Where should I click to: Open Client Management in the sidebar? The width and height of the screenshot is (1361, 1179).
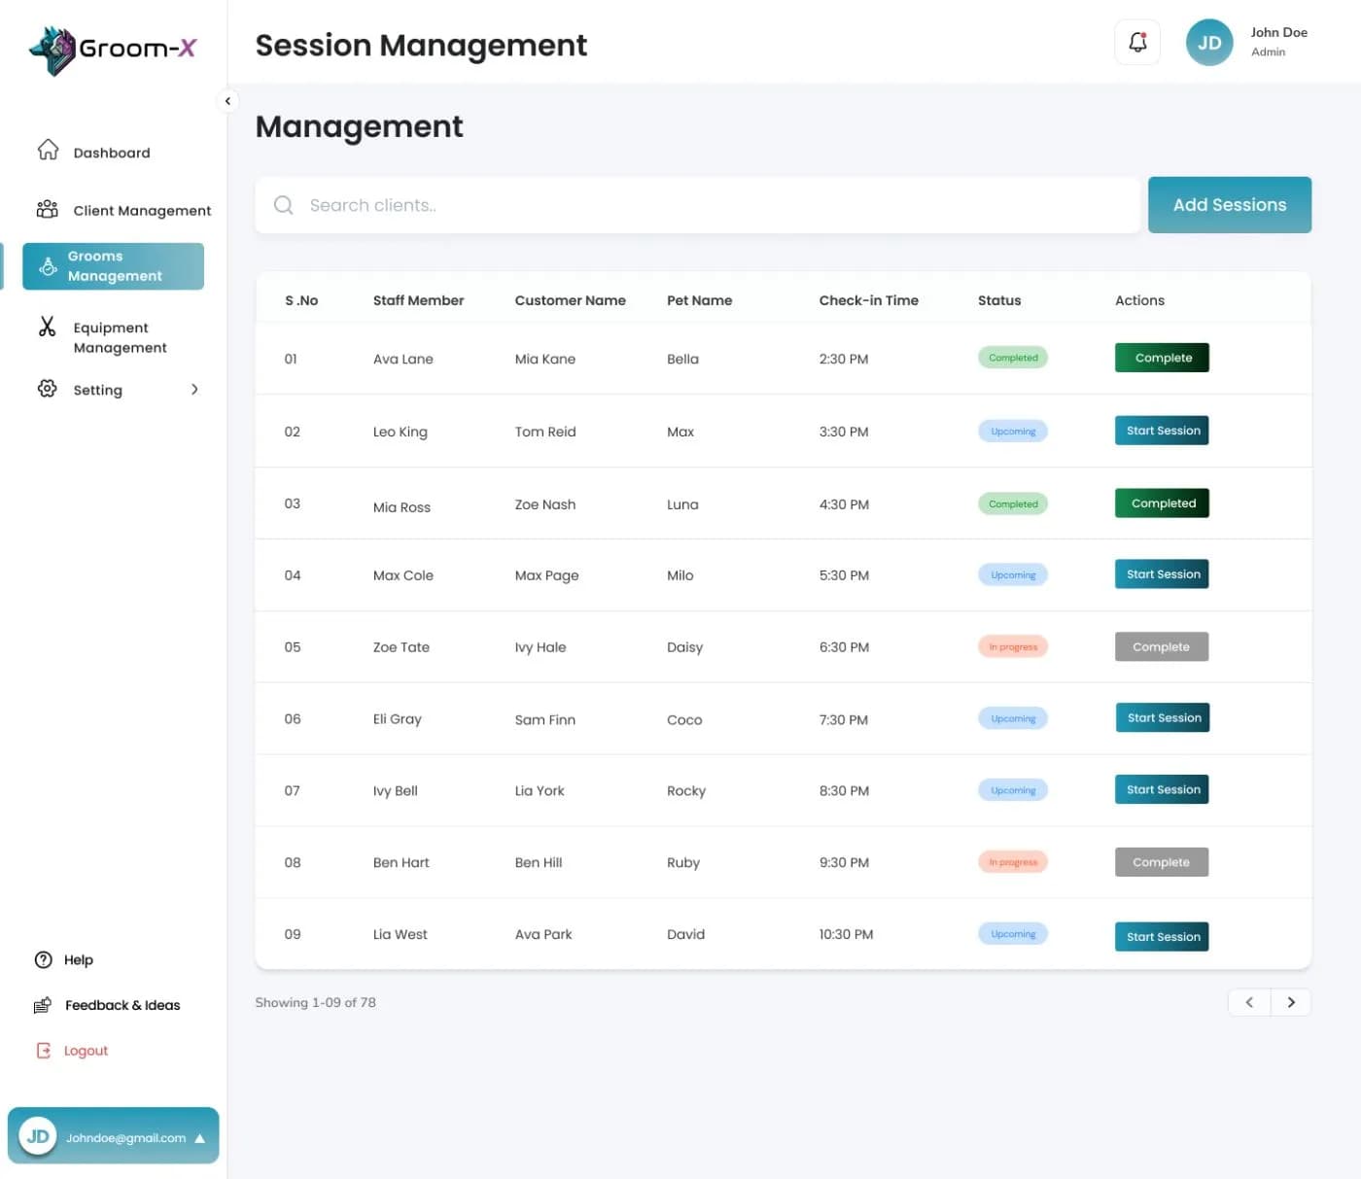142,211
